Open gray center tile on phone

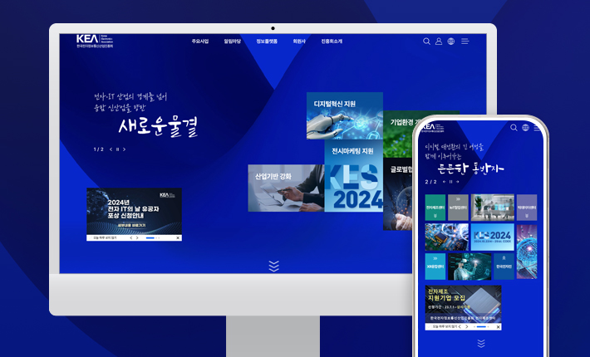(459, 208)
